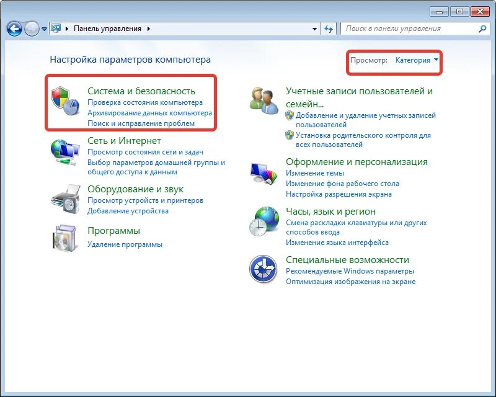Image resolution: width=496 pixels, height=397 pixels.
Task: Click Оптимизация изображения на экране
Action: [x=350, y=282]
